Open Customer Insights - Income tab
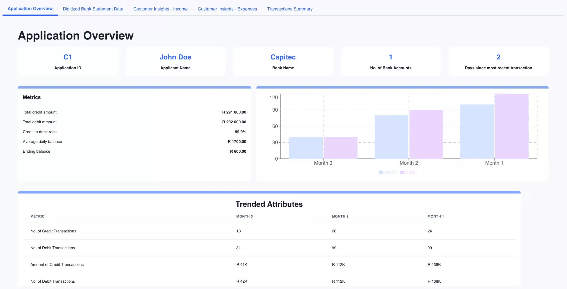The image size is (567, 289). pos(160,9)
